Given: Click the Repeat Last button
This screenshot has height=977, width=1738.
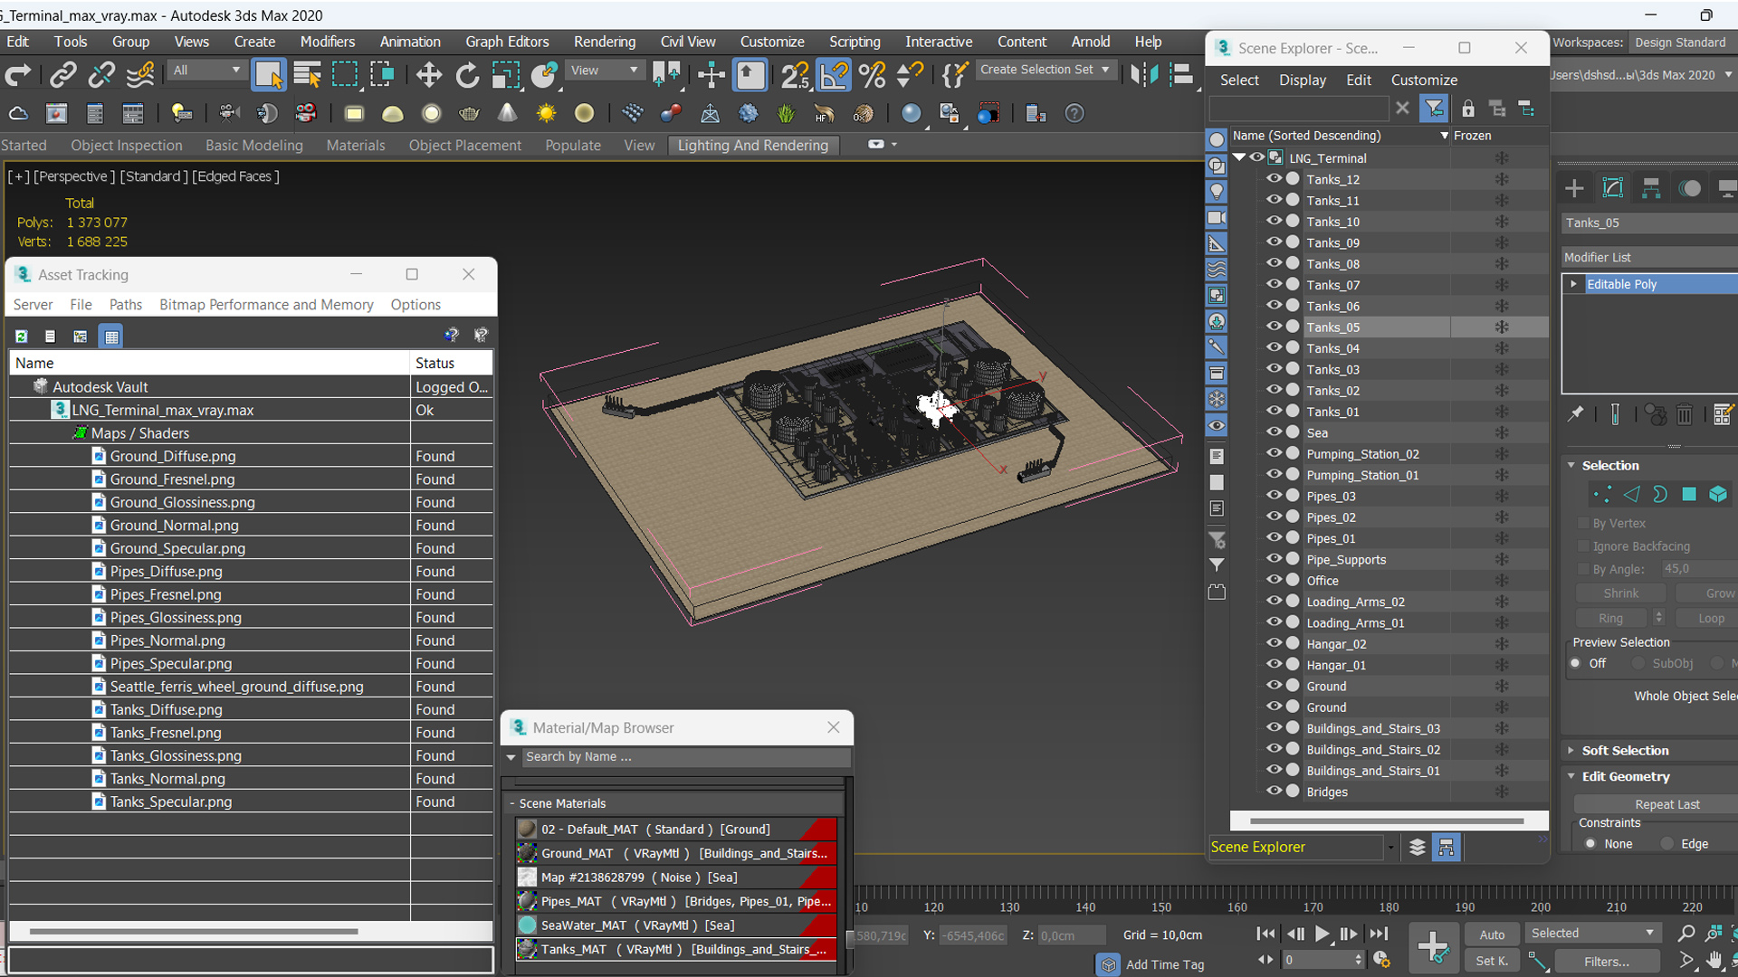Looking at the screenshot, I should tap(1666, 804).
